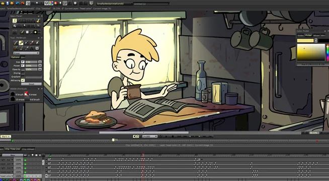Screen dimensions: 329x181
Task: Click the Power value stepper arrows
Action: point(40,66)
